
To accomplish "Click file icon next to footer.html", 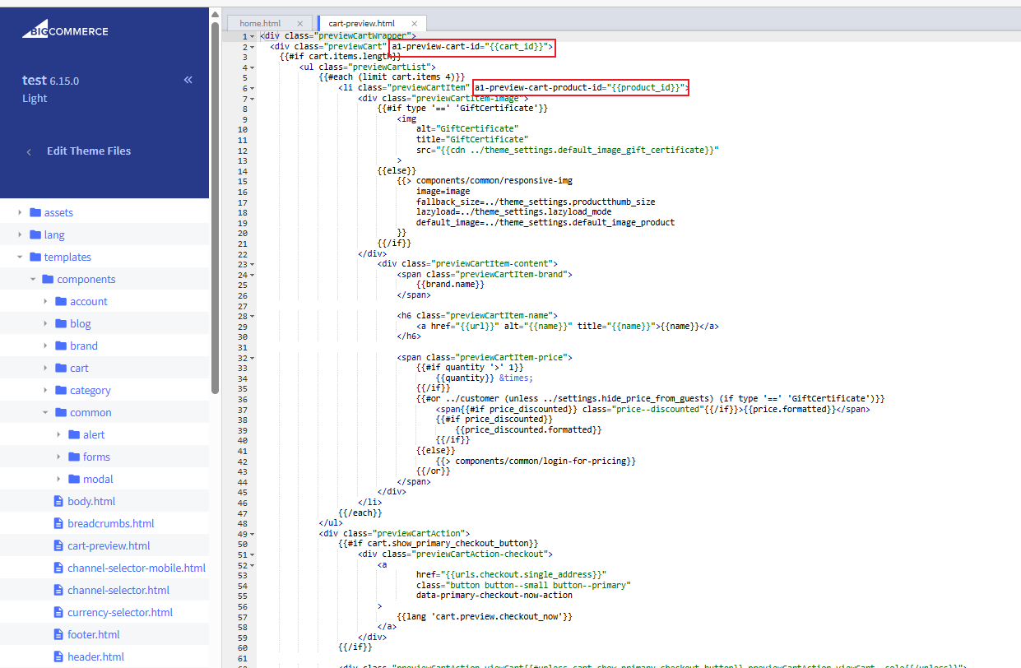I will (58, 634).
